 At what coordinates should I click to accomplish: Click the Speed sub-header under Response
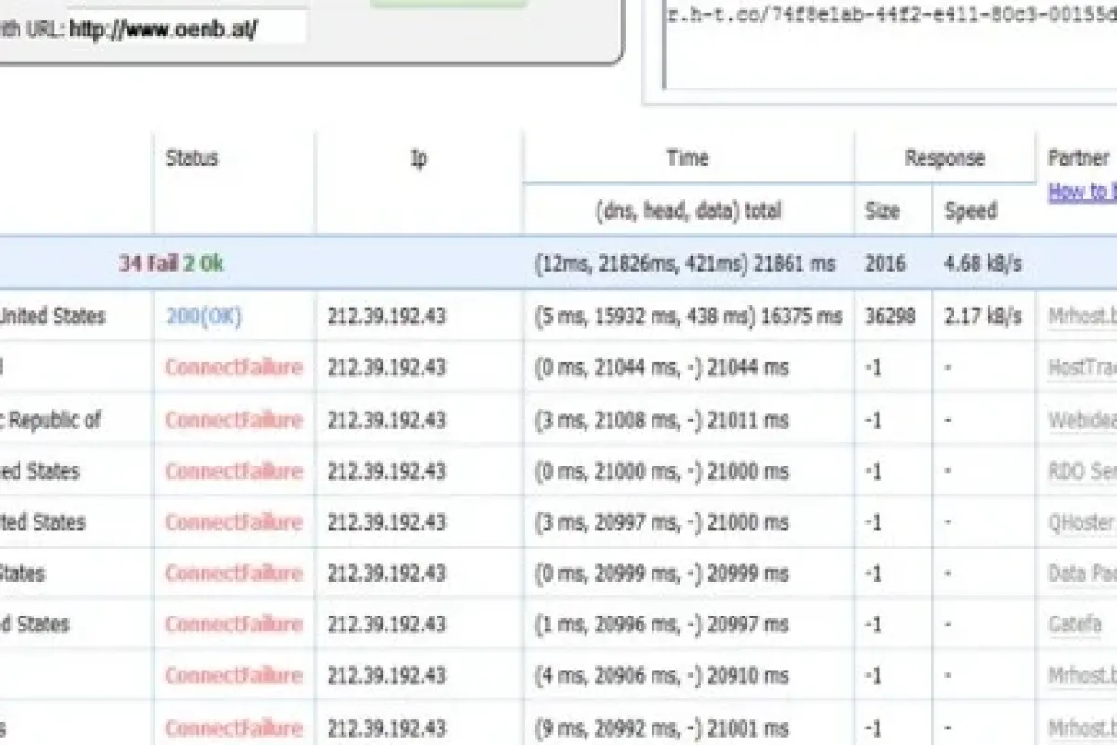pyautogui.click(x=970, y=211)
